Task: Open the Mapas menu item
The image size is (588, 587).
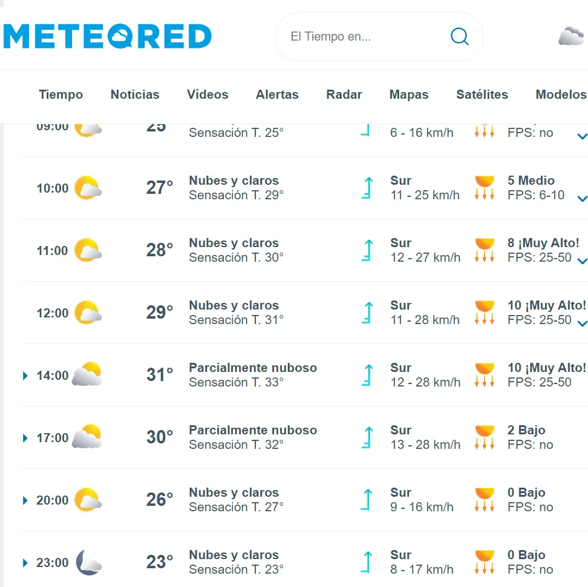Action: pos(409,95)
